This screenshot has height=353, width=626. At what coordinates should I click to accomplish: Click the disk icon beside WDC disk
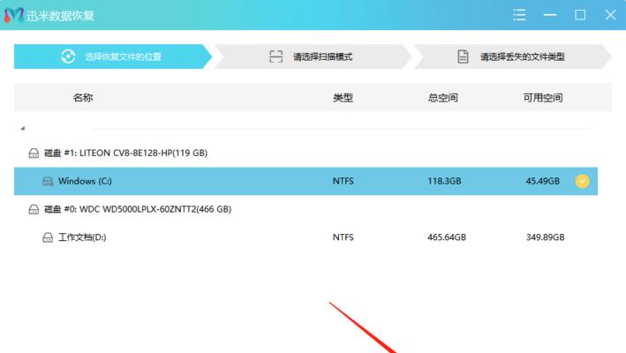34,209
